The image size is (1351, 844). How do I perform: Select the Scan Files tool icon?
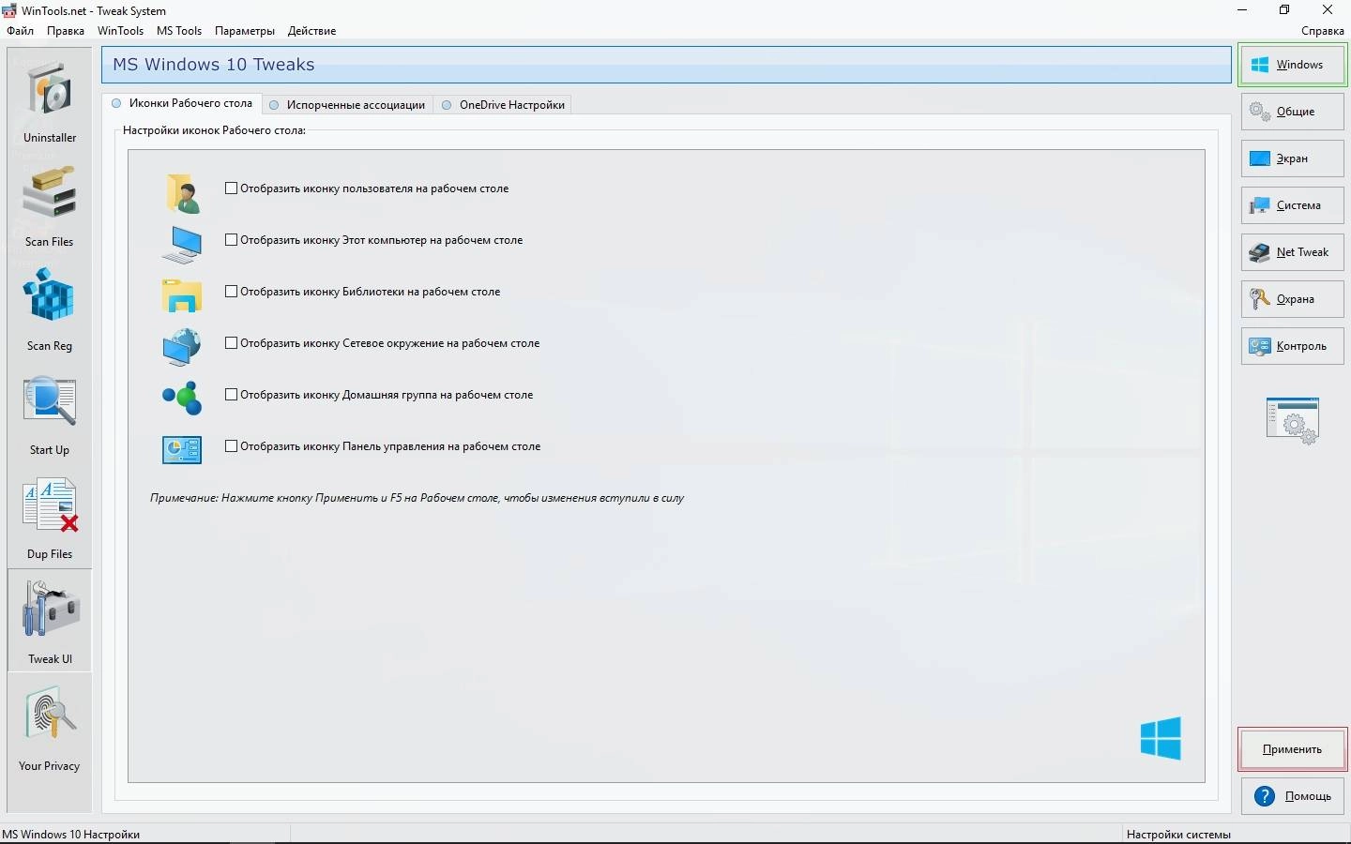50,194
